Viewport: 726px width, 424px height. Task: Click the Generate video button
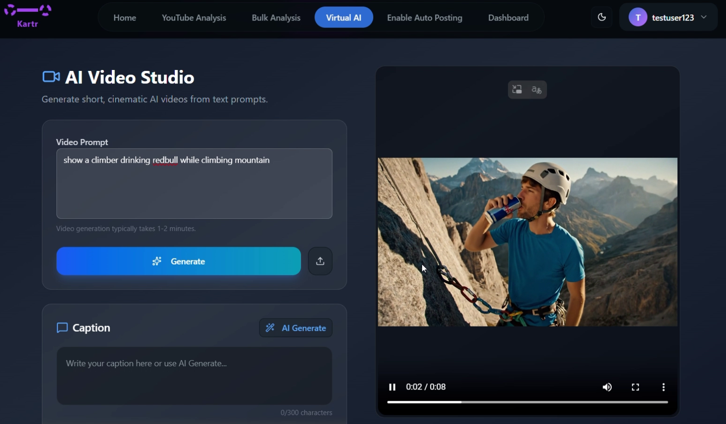pyautogui.click(x=178, y=261)
